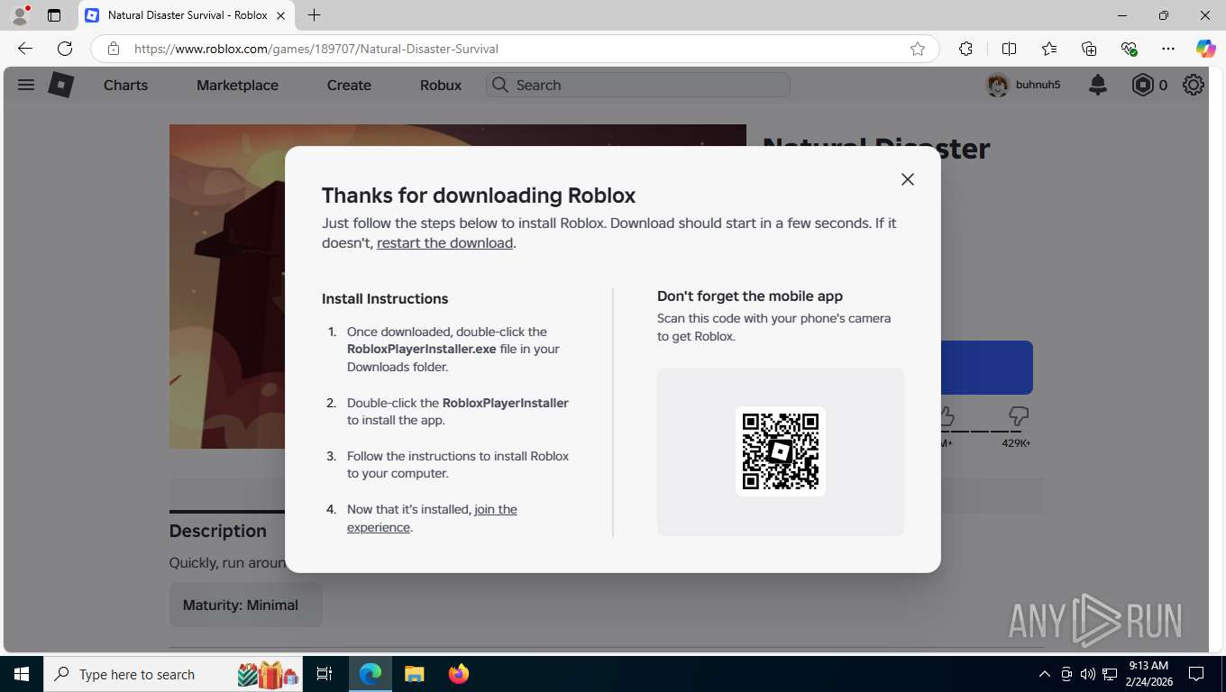The width and height of the screenshot is (1226, 692).
Task: Open the notifications bell
Action: pos(1098,85)
